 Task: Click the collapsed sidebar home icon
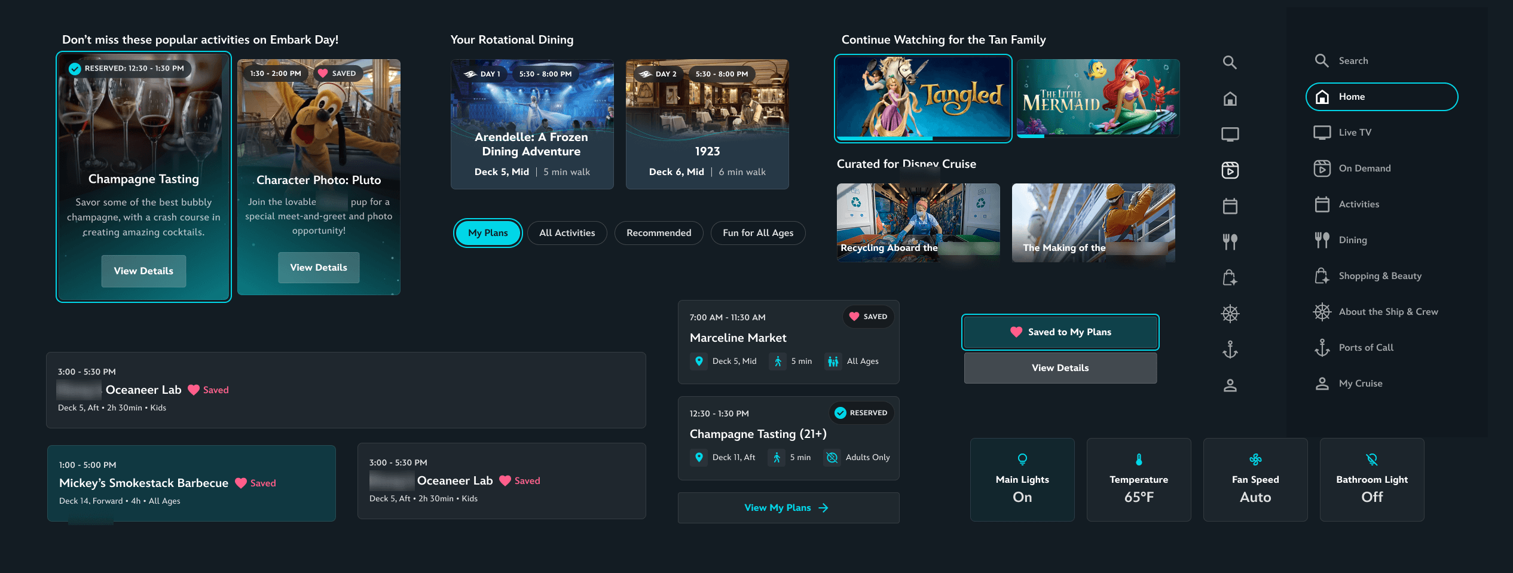1230,99
